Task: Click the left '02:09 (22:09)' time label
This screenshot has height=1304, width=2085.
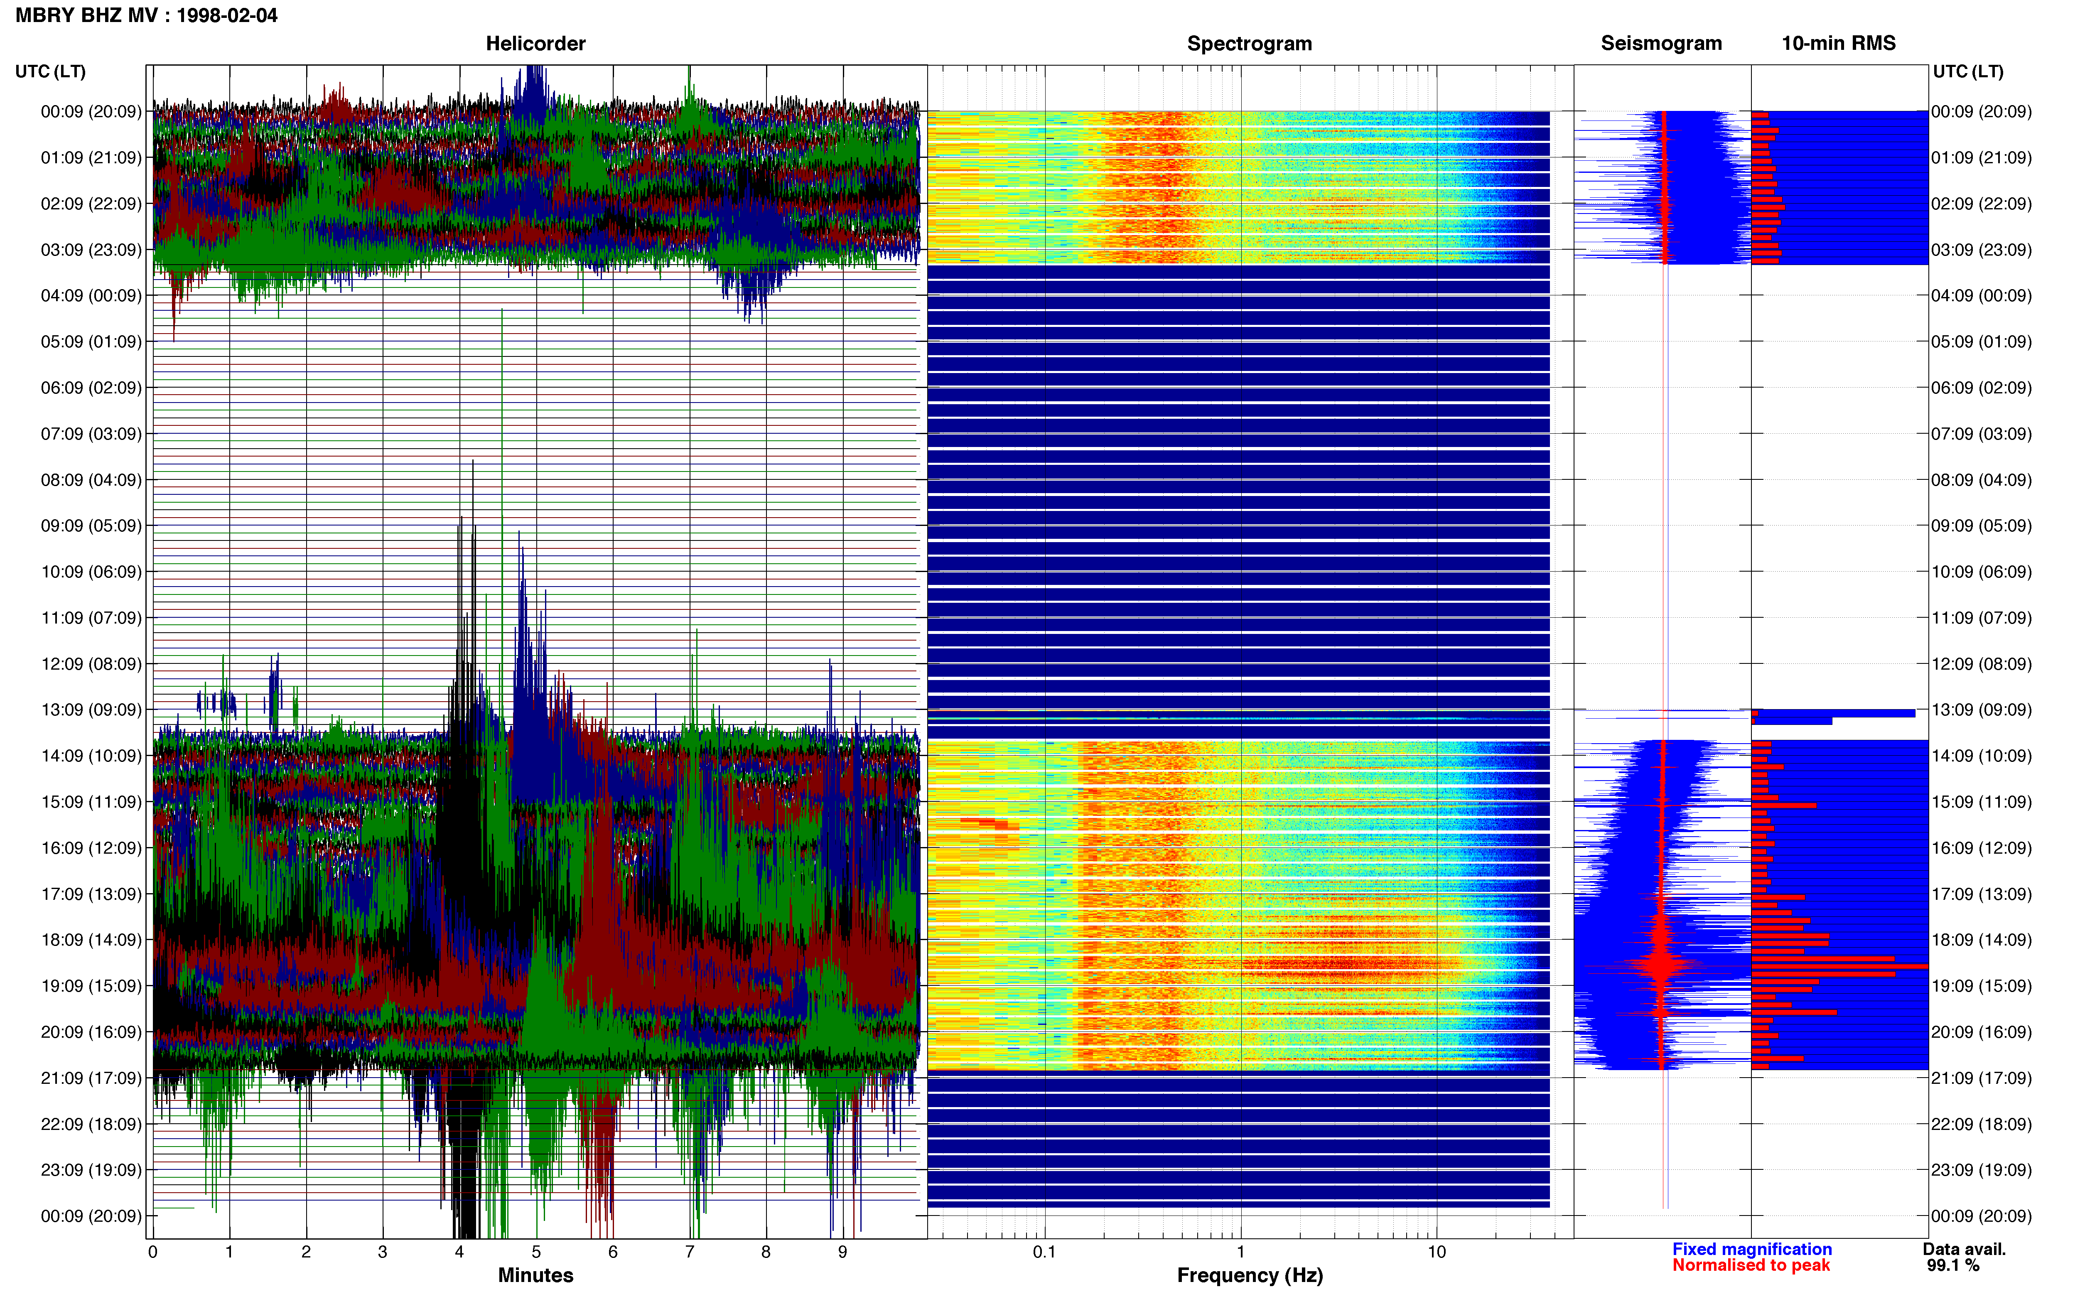Action: pyautogui.click(x=91, y=204)
